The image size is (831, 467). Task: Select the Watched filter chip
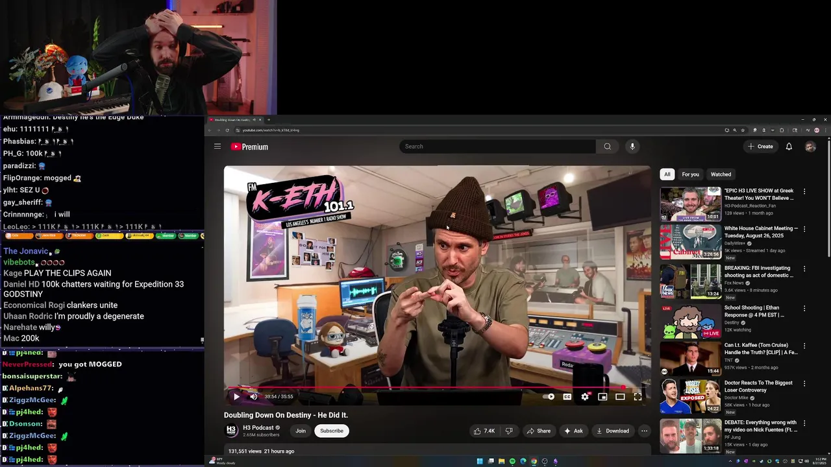click(721, 174)
